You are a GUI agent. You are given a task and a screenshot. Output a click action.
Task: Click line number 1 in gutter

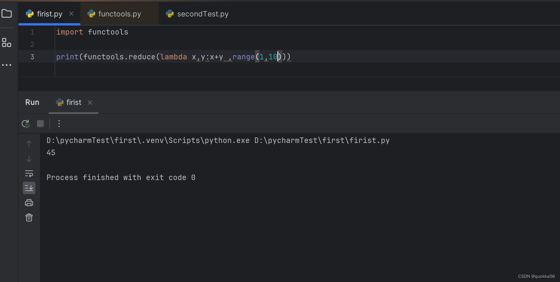(x=32, y=32)
